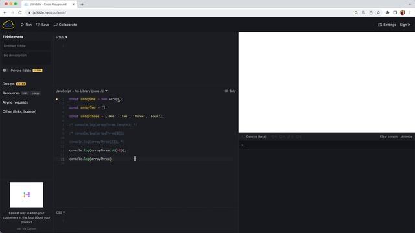This screenshot has height=233, width=415.
Task: Open the JavaScript No-Library dropdown
Action: 82,91
